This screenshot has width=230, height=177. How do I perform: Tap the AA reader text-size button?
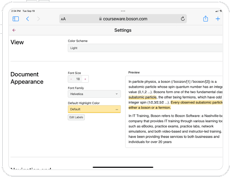point(63,19)
